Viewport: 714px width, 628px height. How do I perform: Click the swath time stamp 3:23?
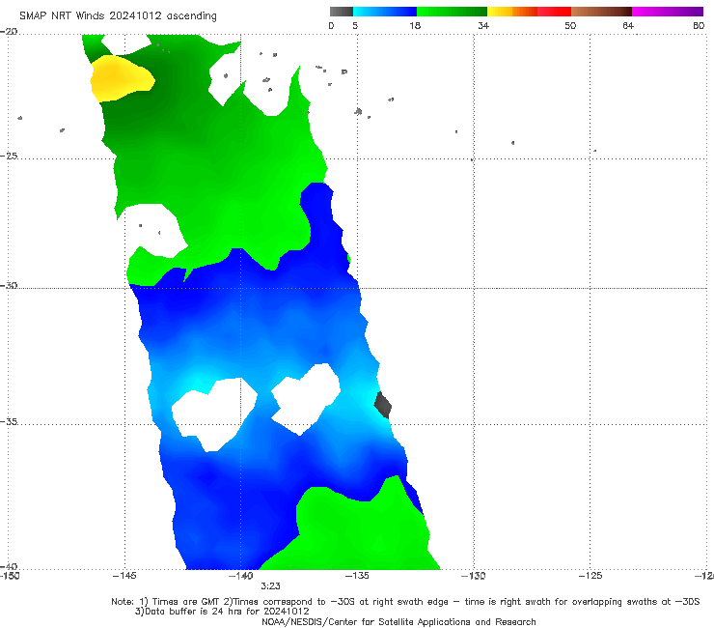point(270,586)
